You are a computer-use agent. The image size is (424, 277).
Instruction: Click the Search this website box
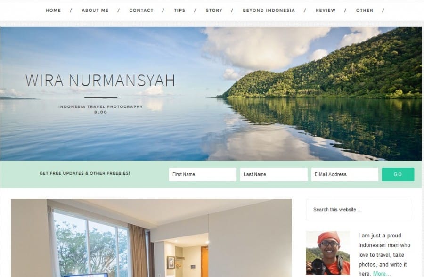(x=359, y=210)
